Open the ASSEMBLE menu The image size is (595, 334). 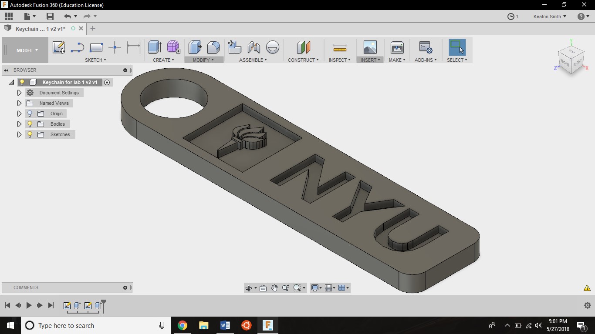(x=253, y=60)
